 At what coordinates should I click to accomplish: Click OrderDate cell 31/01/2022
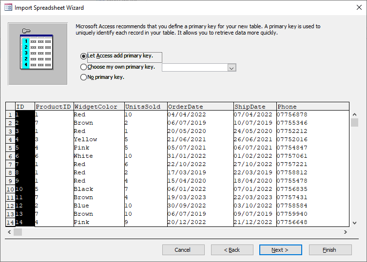(200, 156)
